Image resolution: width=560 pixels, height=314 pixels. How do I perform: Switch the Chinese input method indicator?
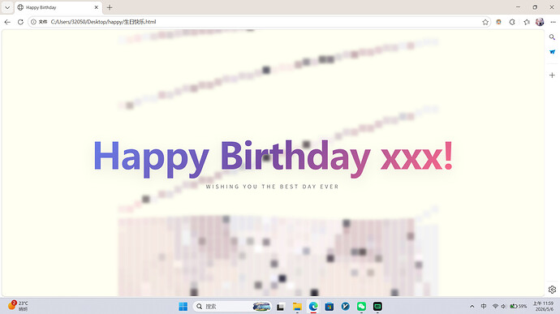(x=484, y=306)
